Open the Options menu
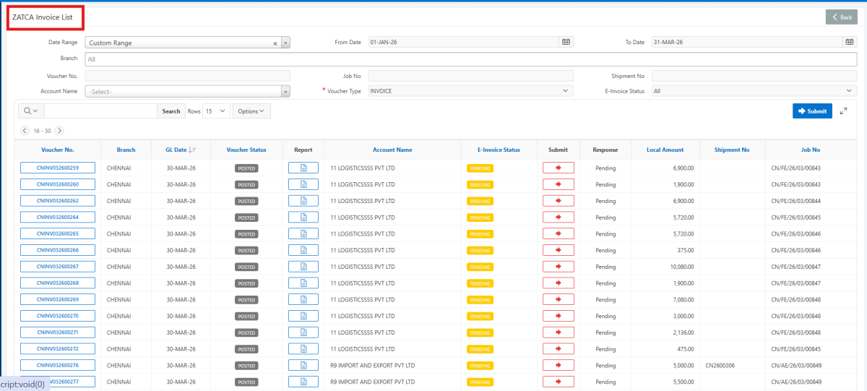This screenshot has width=867, height=391. click(x=252, y=111)
